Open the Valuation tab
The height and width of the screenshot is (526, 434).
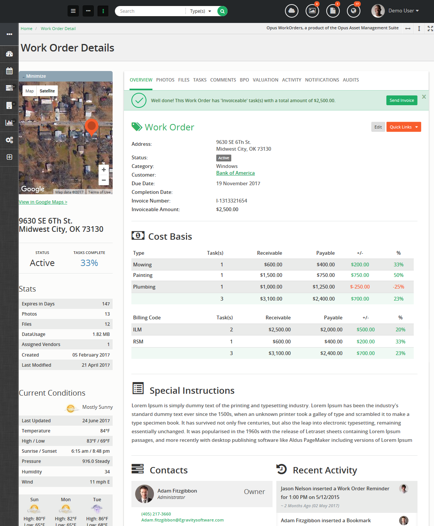click(265, 80)
